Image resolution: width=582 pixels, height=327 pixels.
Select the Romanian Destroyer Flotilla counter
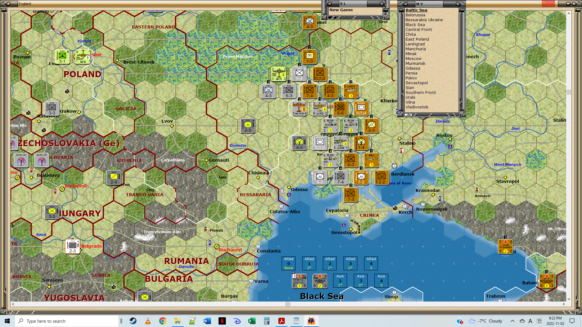pyautogui.click(x=320, y=281)
